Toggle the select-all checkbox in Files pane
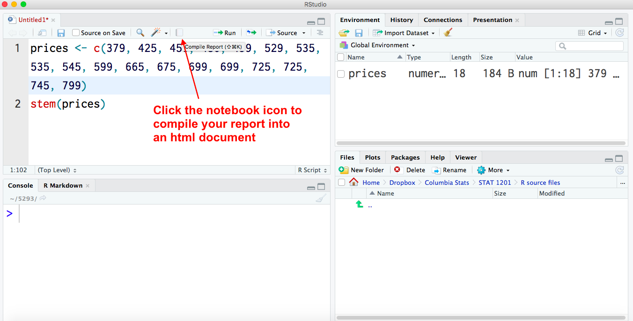This screenshot has height=321, width=633. (x=341, y=182)
